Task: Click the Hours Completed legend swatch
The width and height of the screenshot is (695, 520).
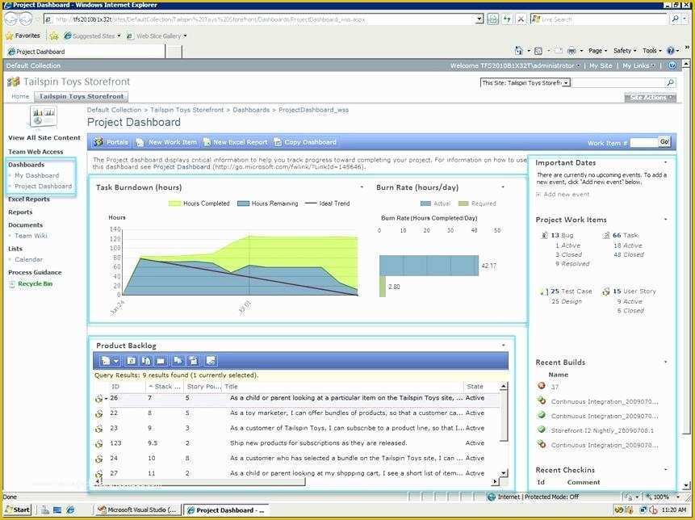Action: 175,203
